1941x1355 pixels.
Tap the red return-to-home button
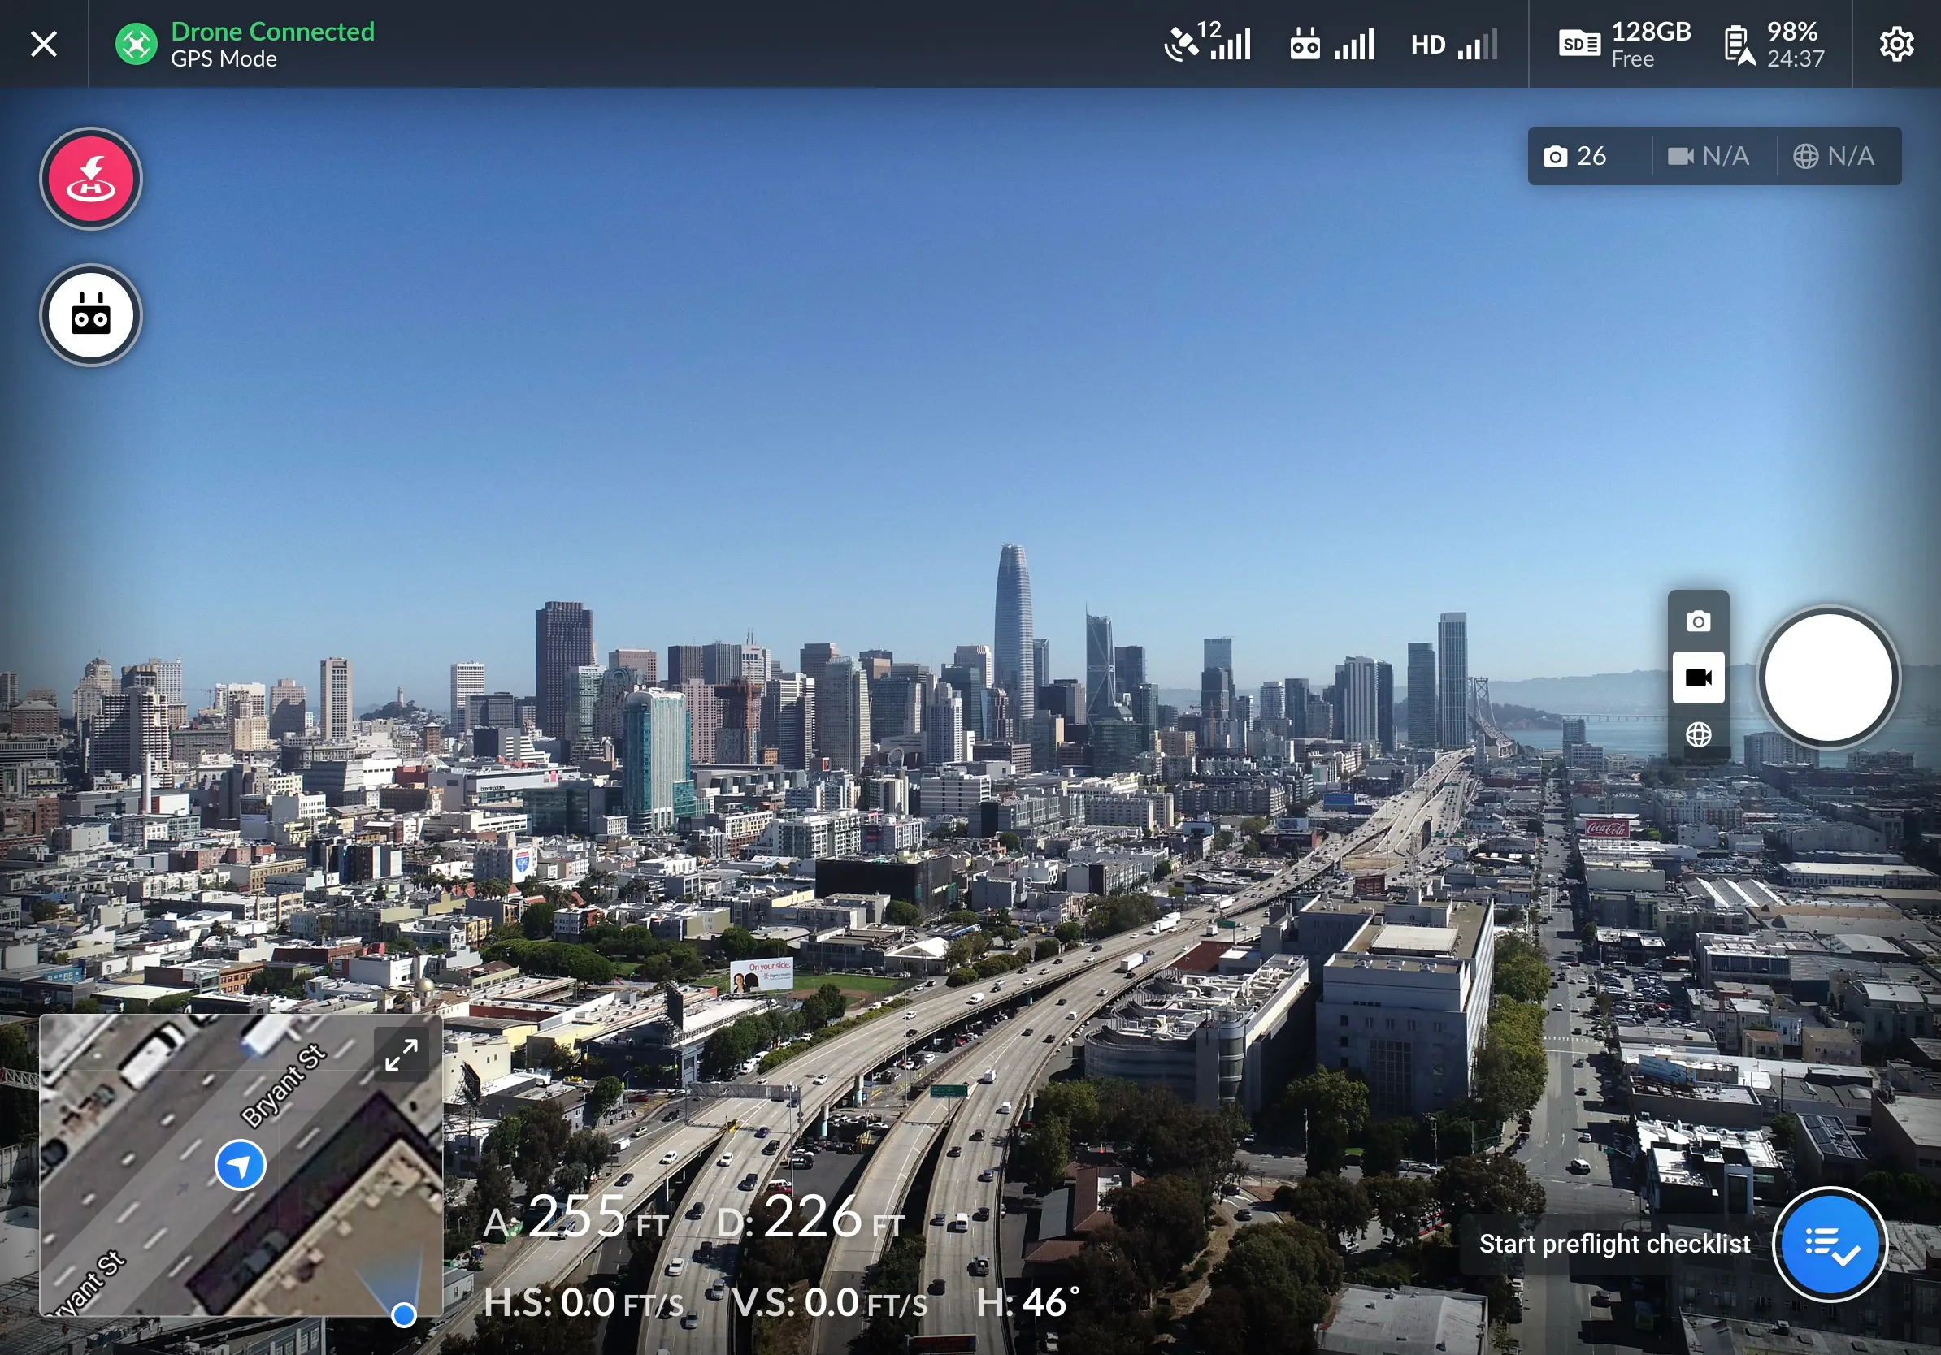click(91, 178)
